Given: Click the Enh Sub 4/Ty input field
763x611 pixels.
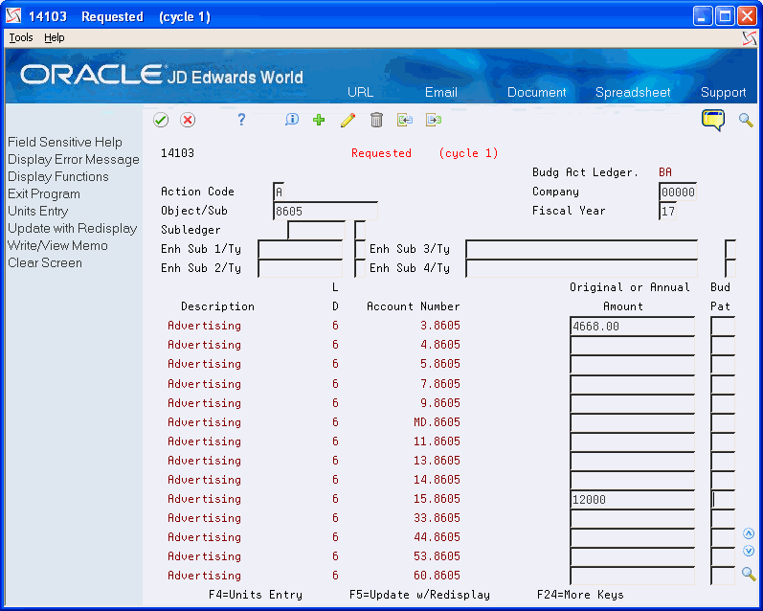Looking at the screenshot, I should [x=581, y=268].
